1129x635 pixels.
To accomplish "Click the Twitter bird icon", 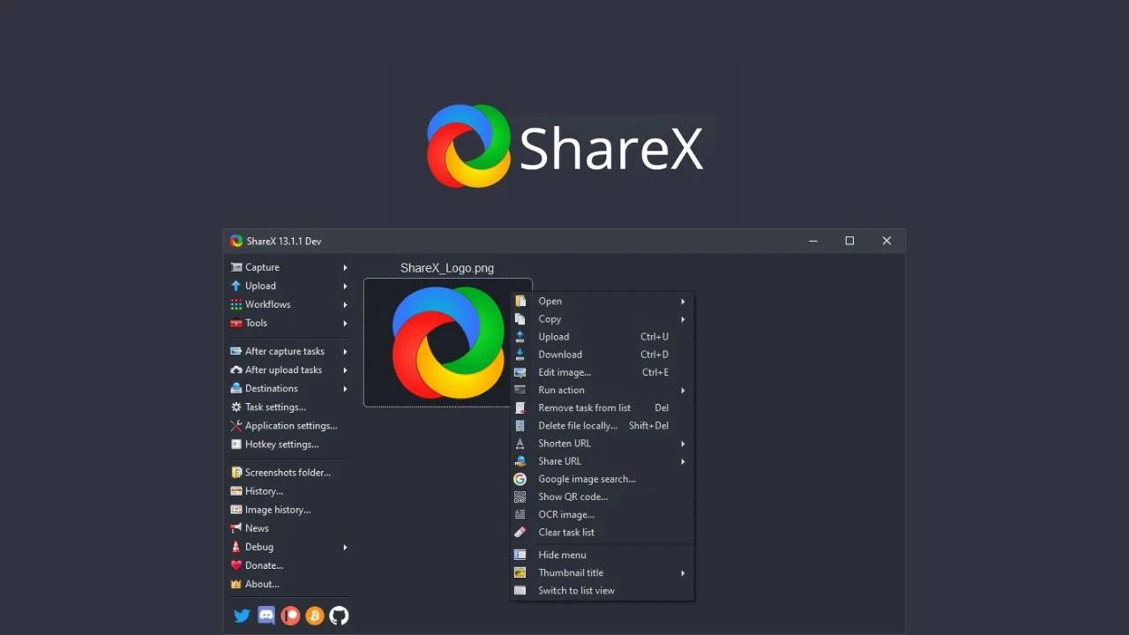I will 242,615.
